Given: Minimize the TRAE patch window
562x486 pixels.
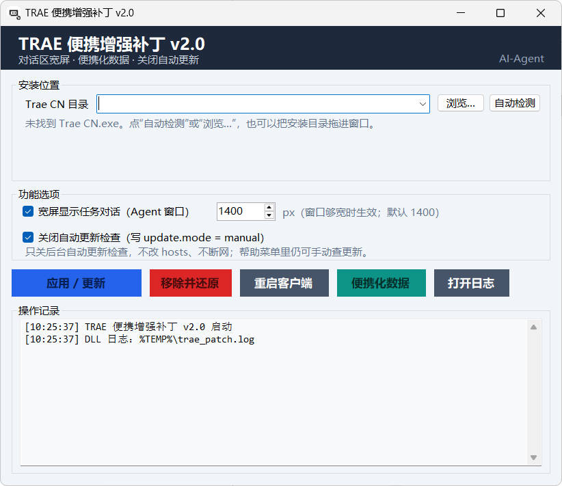Looking at the screenshot, I should click(461, 13).
